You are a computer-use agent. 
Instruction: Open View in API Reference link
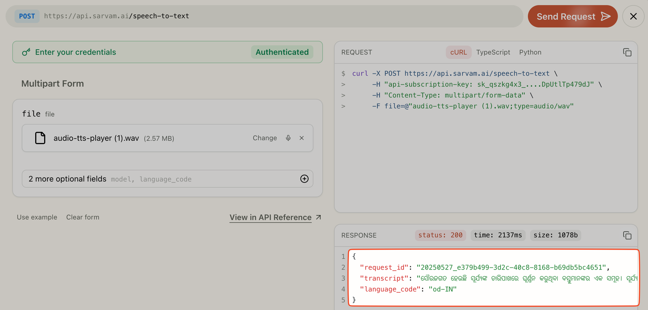point(270,217)
